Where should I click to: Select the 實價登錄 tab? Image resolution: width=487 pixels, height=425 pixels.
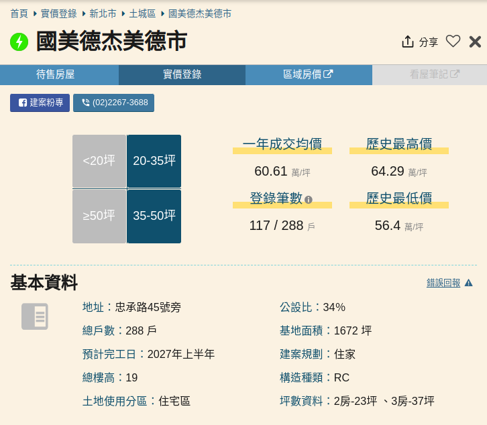[182, 74]
